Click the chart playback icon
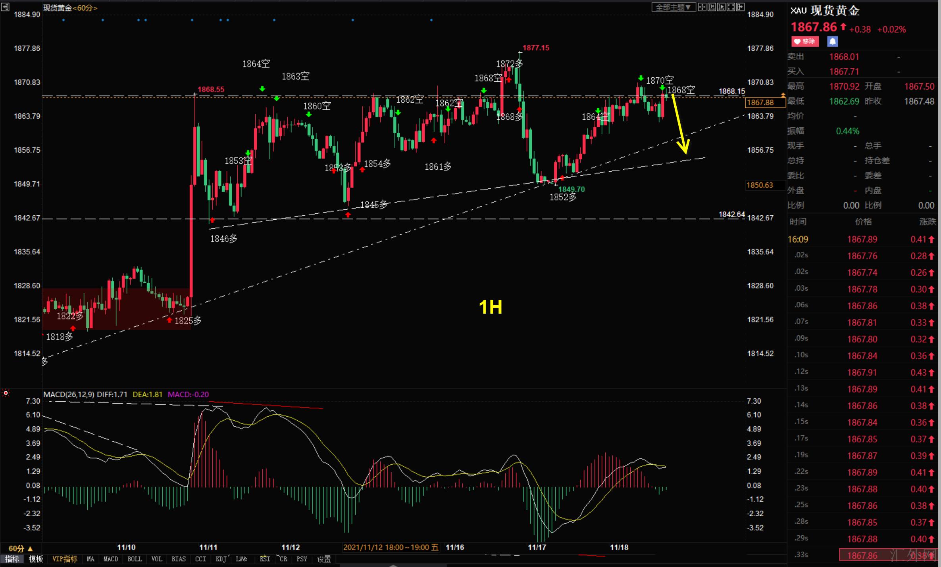The height and width of the screenshot is (567, 941). tap(721, 7)
